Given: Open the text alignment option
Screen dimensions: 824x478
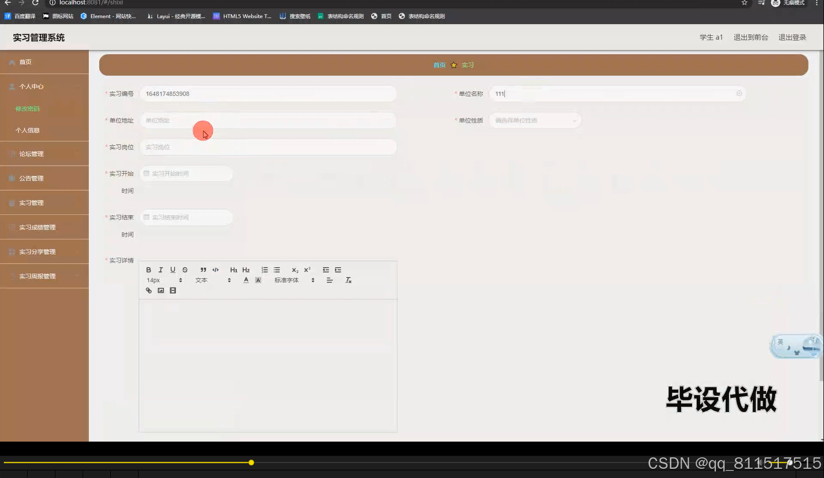Looking at the screenshot, I should pos(329,280).
